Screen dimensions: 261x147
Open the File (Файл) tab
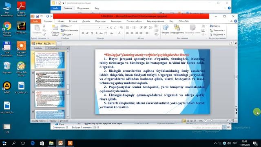point(35,21)
